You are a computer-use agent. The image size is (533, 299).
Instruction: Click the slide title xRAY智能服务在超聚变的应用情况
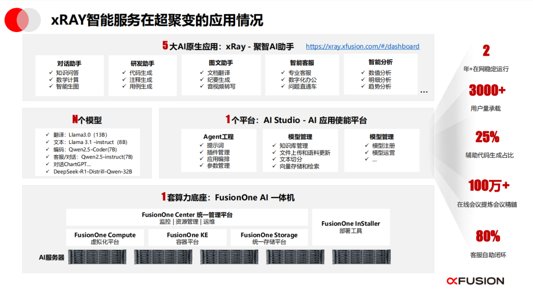tap(157, 20)
